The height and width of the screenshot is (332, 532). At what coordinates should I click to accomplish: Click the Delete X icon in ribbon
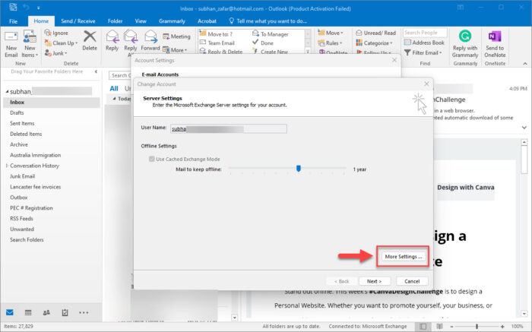[x=90, y=36]
